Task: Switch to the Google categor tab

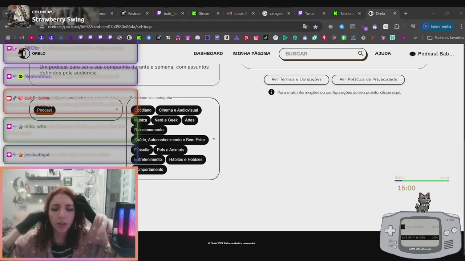Action: coord(275,13)
